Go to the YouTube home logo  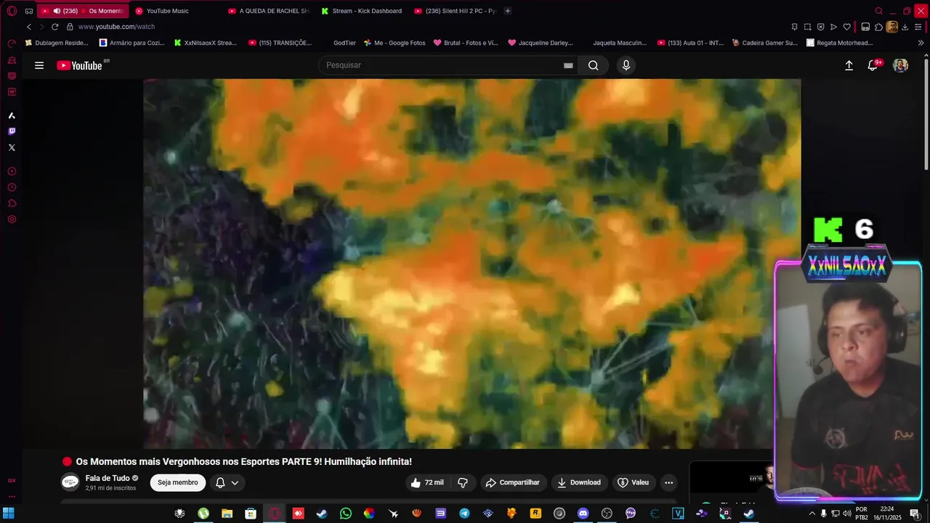point(80,65)
